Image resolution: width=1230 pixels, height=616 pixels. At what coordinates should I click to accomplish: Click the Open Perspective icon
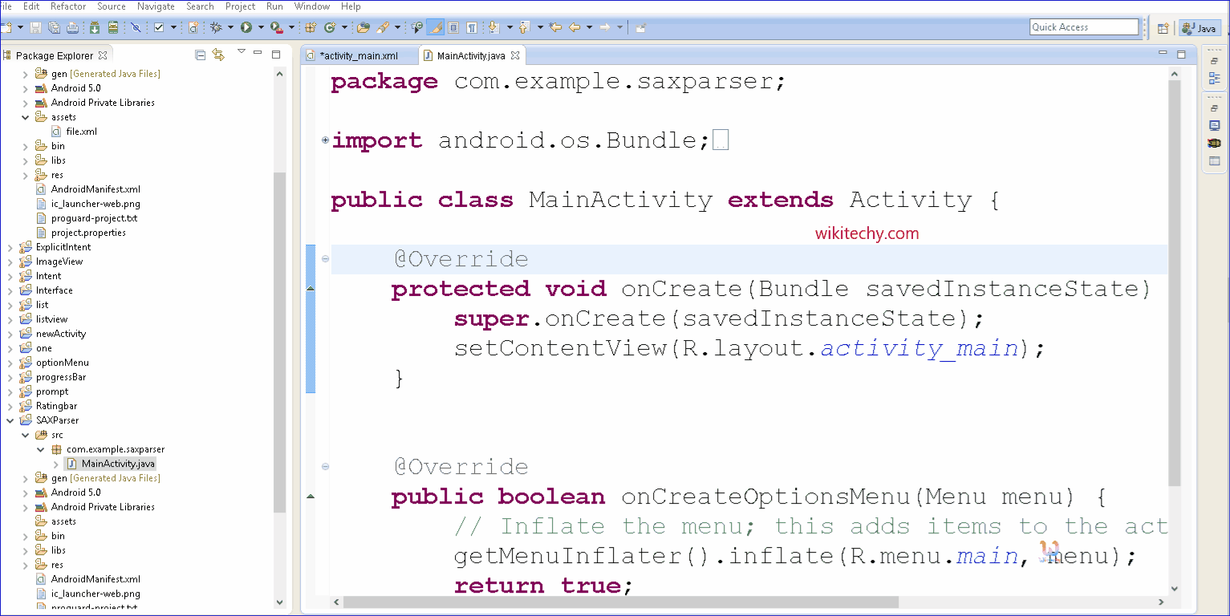pyautogui.click(x=1163, y=28)
